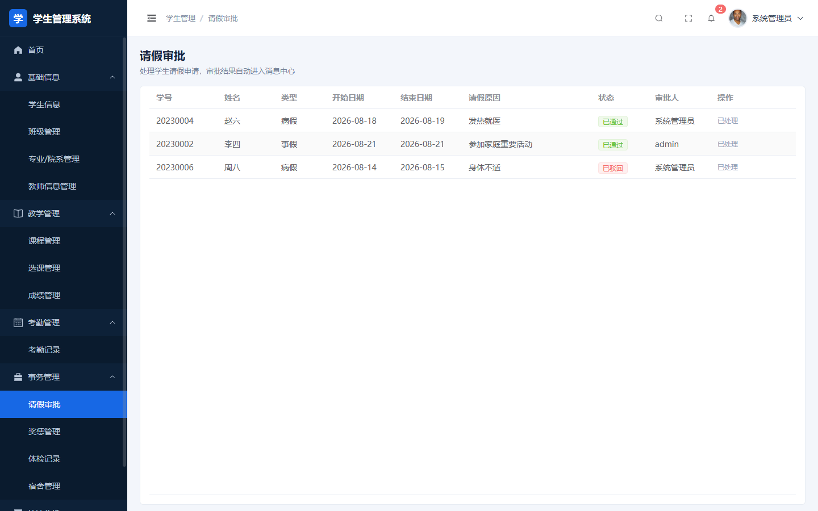
Task: Click the user avatar picture
Action: click(x=738, y=18)
